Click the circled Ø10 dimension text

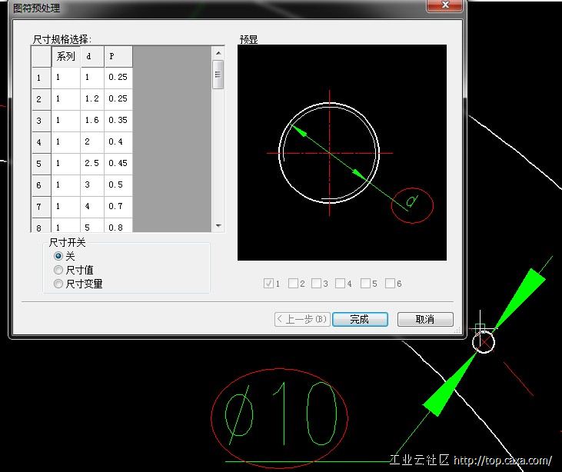coord(280,415)
